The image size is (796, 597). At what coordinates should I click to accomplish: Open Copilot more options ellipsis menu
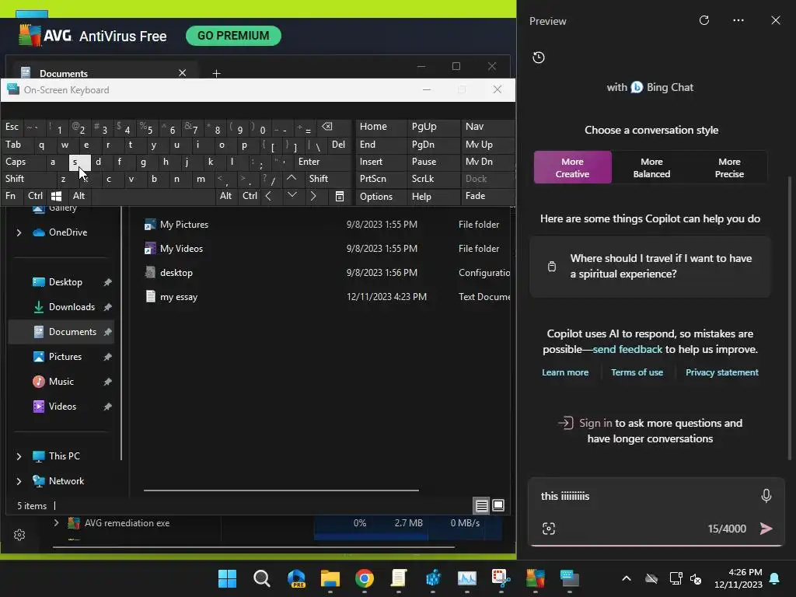[738, 20]
